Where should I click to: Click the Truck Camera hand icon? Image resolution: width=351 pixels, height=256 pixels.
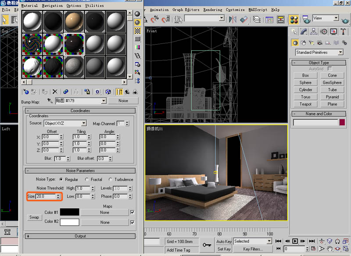click(x=330, y=249)
